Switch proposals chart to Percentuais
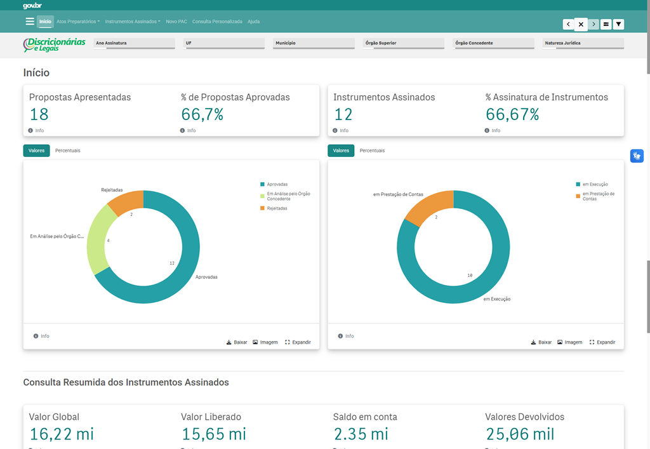The width and height of the screenshot is (650, 449). (x=67, y=151)
